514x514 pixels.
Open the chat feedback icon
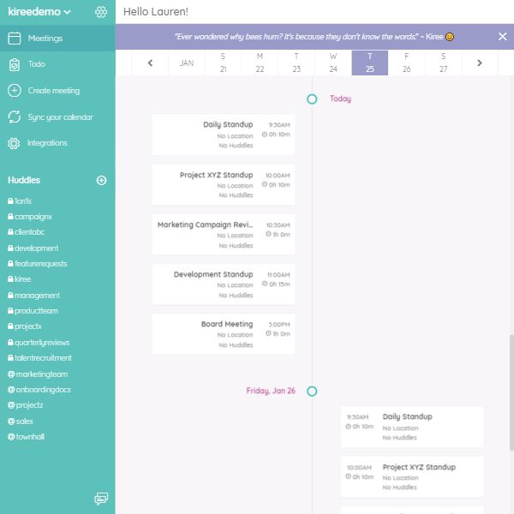(101, 499)
